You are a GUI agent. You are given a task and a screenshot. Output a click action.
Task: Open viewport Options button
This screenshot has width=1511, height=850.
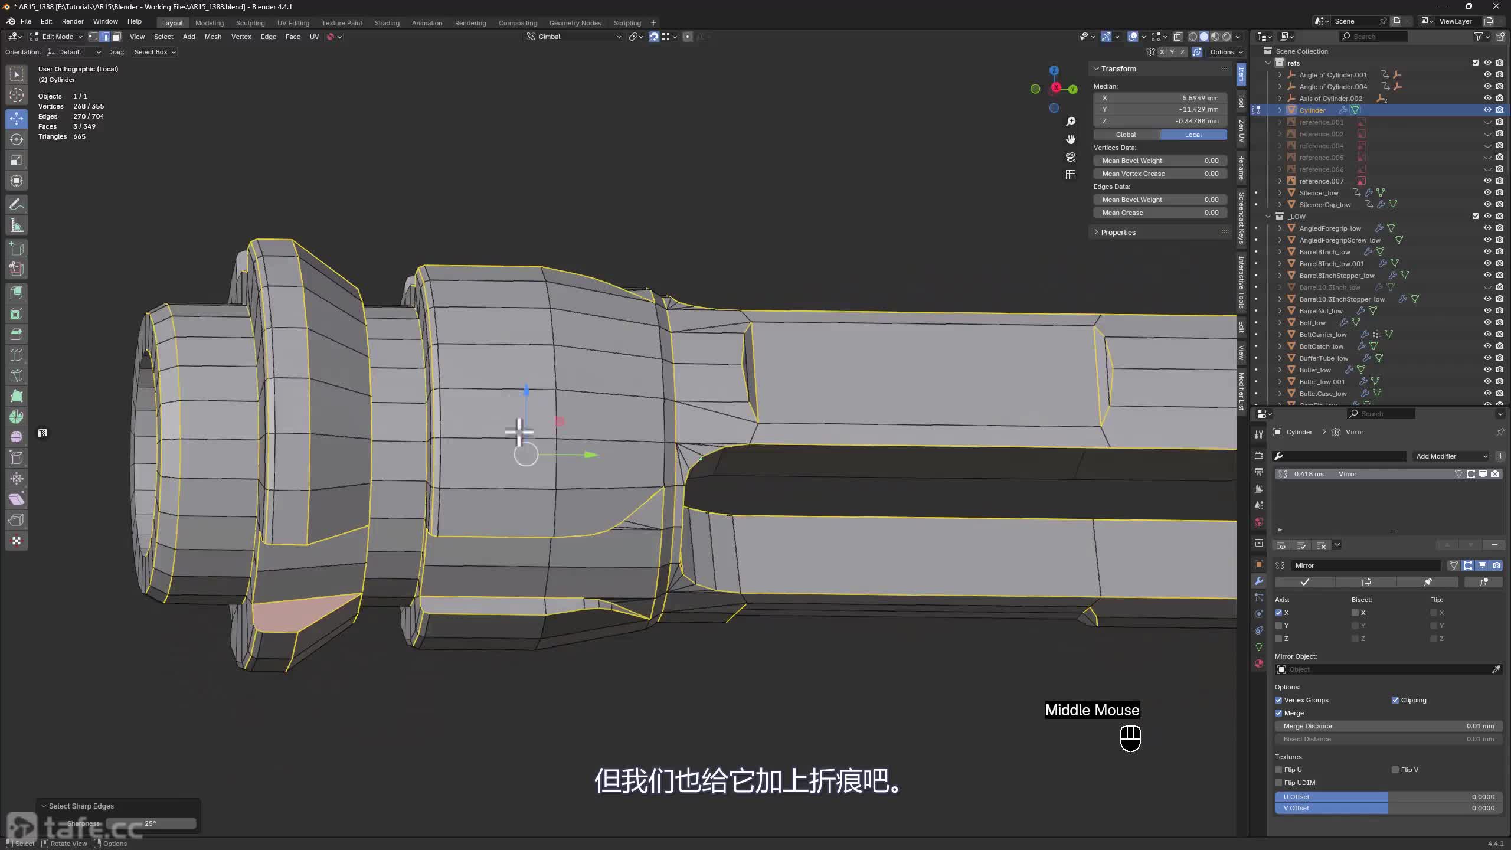(1226, 52)
